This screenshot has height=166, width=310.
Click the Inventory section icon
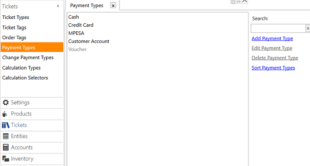point(6,158)
